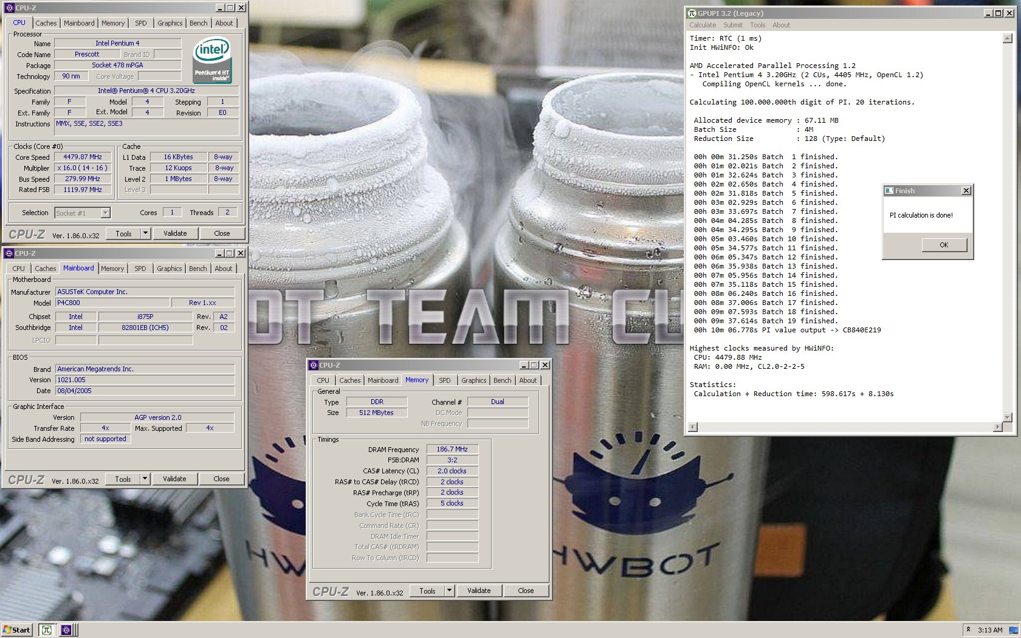1021x638 pixels.
Task: Click OK in the Finish dialog
Action: tap(943, 245)
